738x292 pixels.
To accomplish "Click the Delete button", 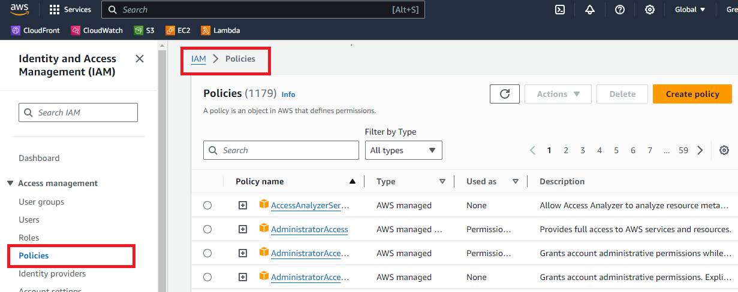I will pos(622,94).
